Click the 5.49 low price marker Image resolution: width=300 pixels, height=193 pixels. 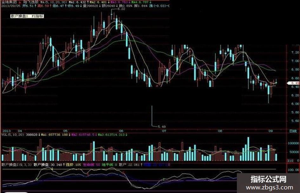(x=162, y=126)
